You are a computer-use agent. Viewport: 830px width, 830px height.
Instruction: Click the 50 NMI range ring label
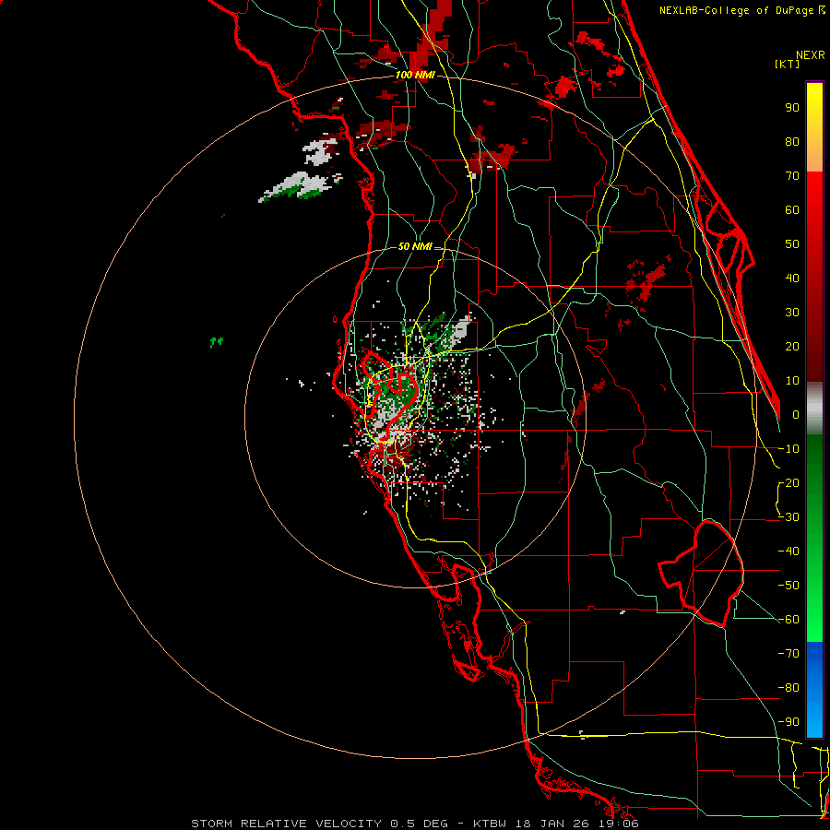(415, 246)
